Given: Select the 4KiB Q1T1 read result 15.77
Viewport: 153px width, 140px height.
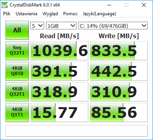Looking at the screenshot, I should click(59, 113).
